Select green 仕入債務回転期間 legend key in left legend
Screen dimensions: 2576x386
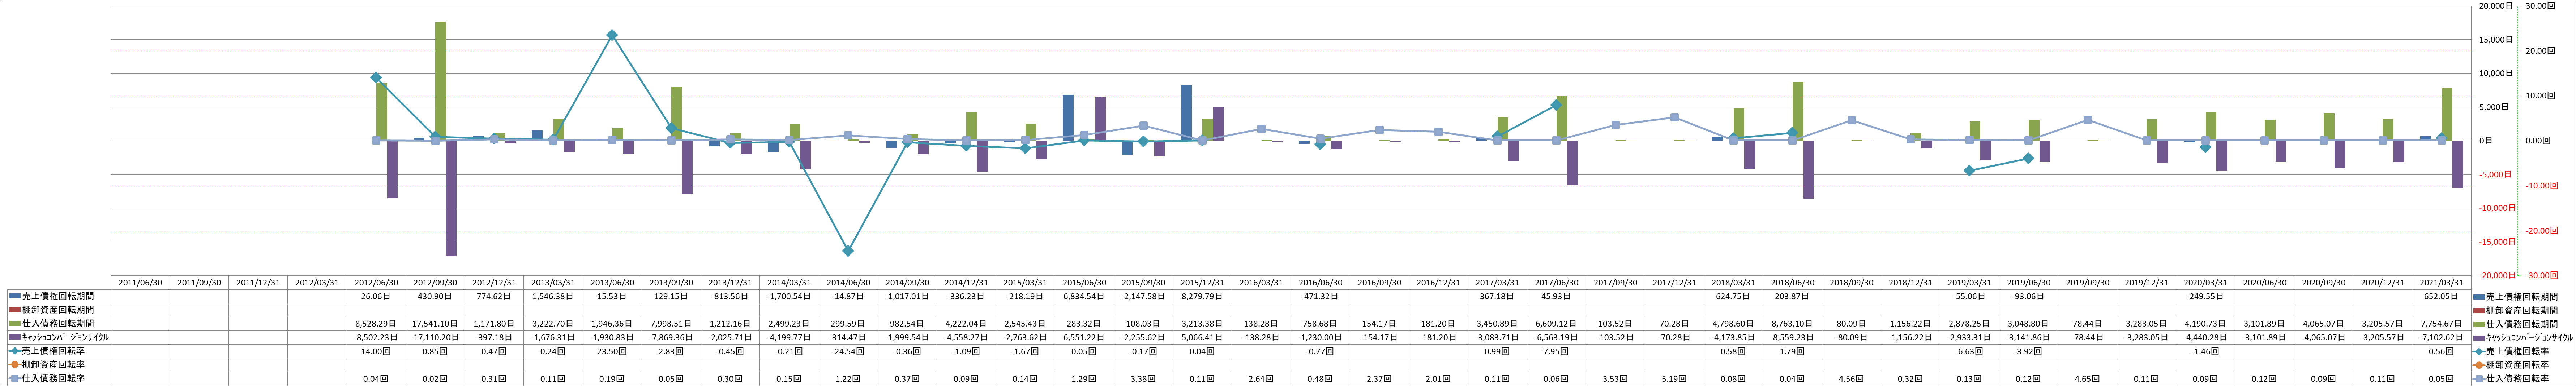tap(15, 324)
